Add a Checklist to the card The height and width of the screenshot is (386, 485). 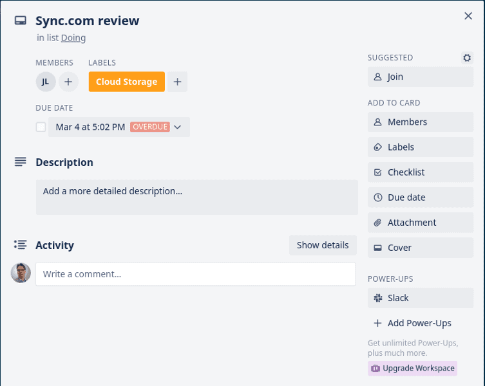click(x=421, y=172)
